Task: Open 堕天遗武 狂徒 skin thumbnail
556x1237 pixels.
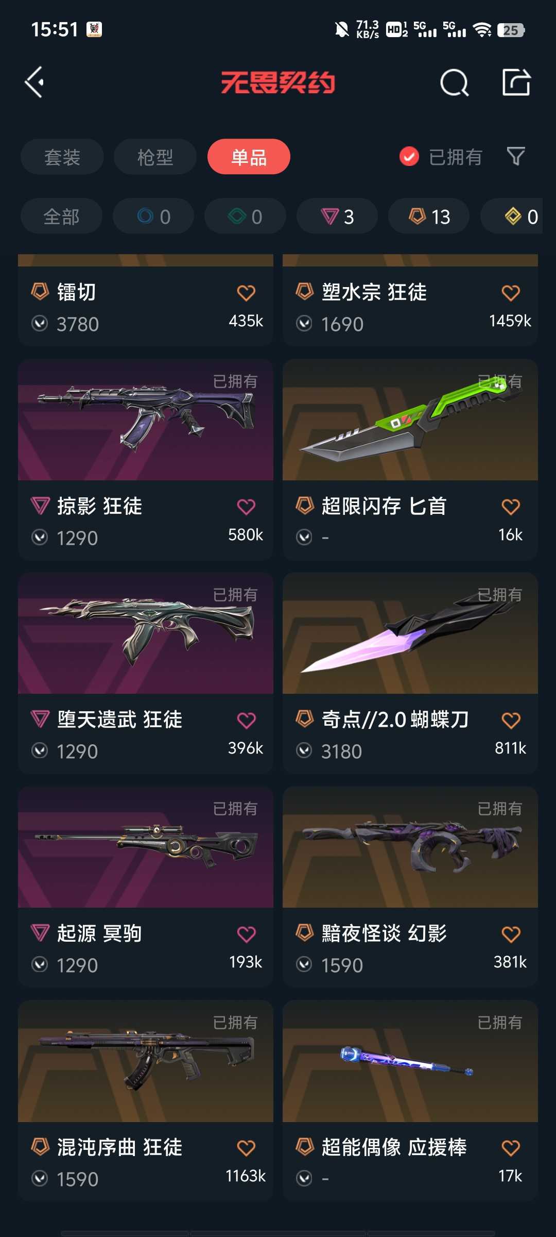Action: [146, 633]
